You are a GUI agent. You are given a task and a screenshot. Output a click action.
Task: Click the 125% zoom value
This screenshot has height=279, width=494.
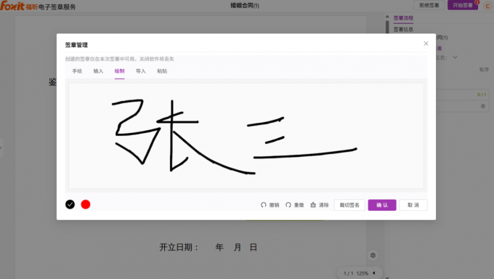click(362, 273)
